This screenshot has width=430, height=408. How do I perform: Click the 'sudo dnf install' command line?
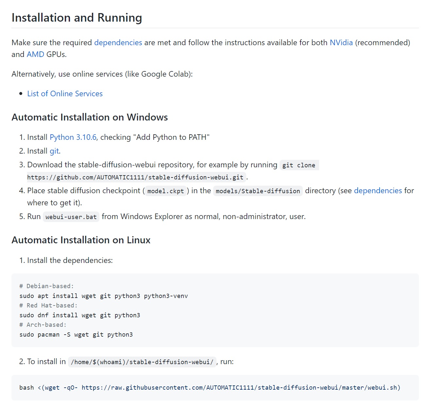80,315
